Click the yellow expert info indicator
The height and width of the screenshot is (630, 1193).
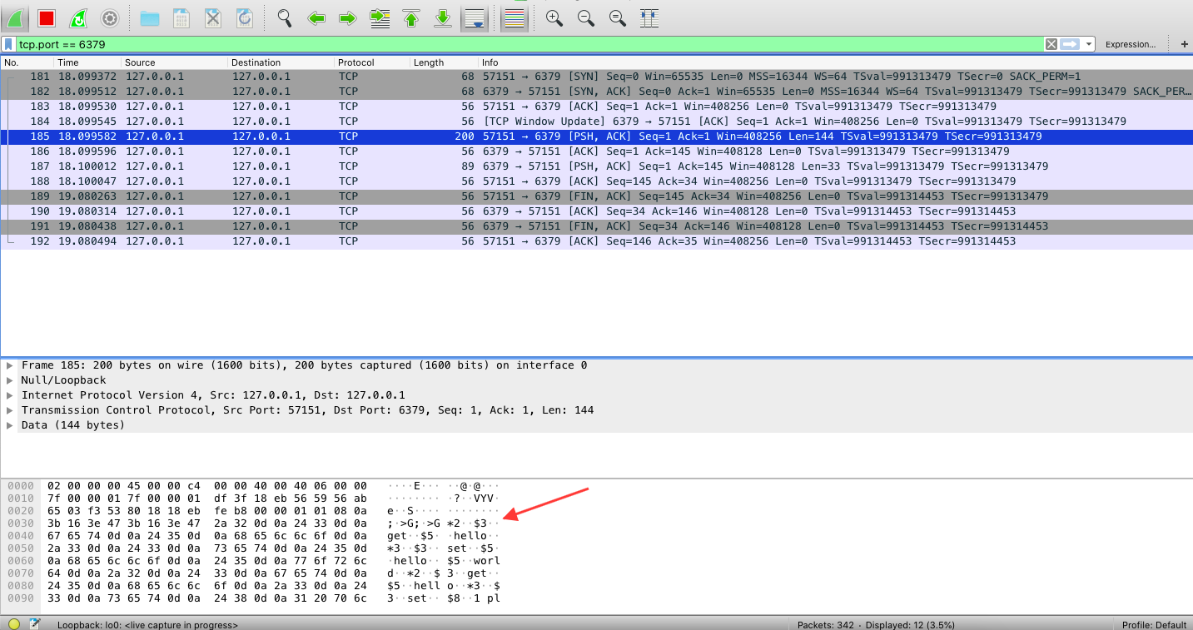(x=14, y=623)
